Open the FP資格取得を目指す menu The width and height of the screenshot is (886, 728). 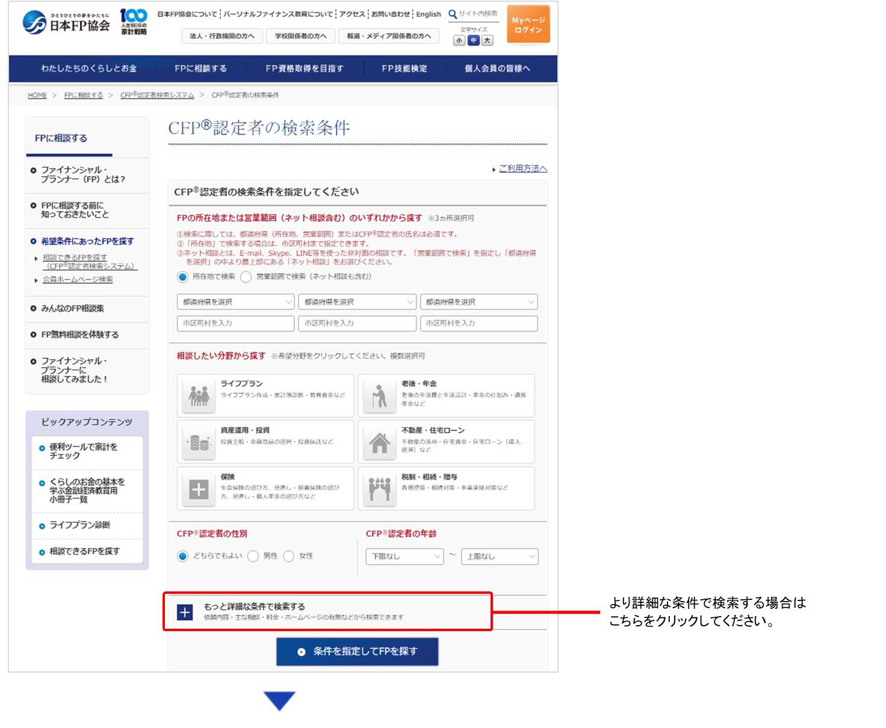pyautogui.click(x=305, y=69)
